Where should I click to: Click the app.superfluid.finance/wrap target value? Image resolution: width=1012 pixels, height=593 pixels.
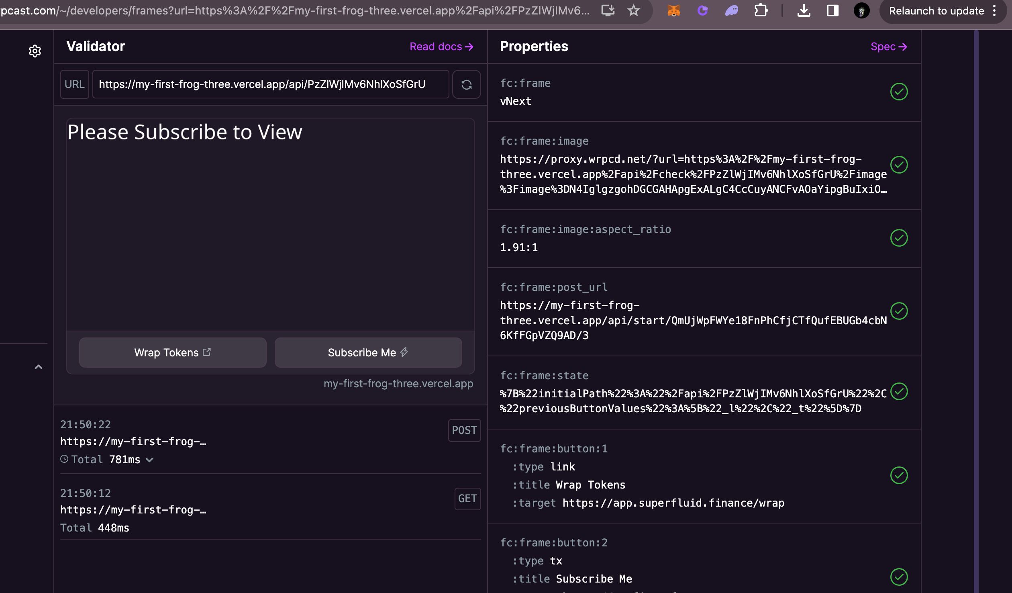coord(673,503)
